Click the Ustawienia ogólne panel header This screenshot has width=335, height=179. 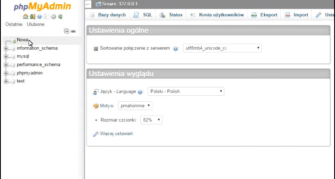(208, 30)
